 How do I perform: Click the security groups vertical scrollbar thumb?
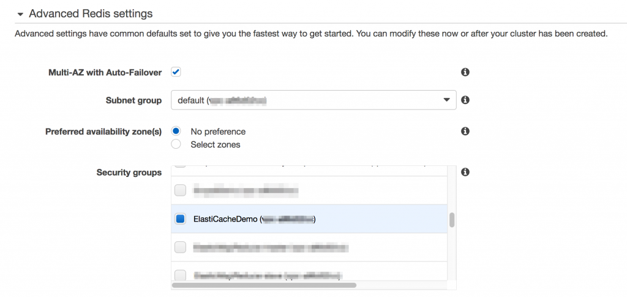(x=452, y=220)
